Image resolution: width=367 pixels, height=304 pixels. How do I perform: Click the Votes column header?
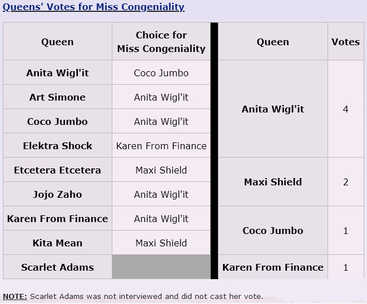click(x=346, y=42)
